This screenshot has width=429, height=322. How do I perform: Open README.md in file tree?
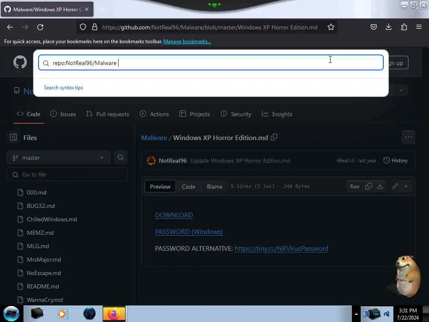(x=43, y=286)
